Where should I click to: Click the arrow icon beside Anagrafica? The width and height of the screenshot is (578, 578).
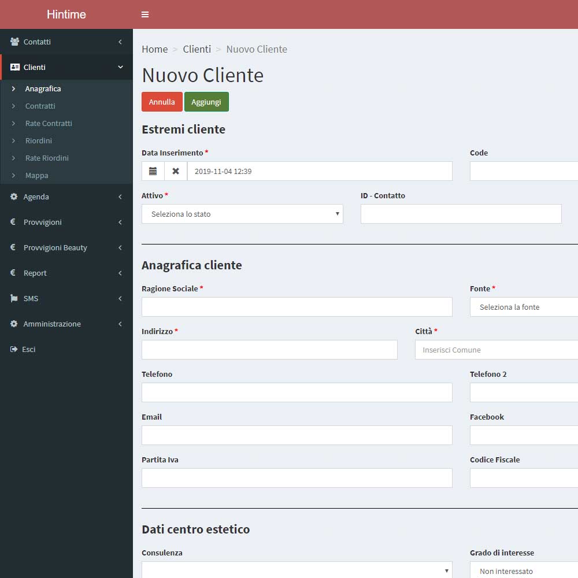point(13,88)
